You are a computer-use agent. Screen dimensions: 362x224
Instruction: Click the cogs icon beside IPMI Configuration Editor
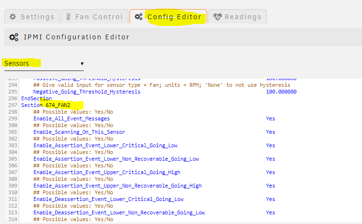point(13,37)
